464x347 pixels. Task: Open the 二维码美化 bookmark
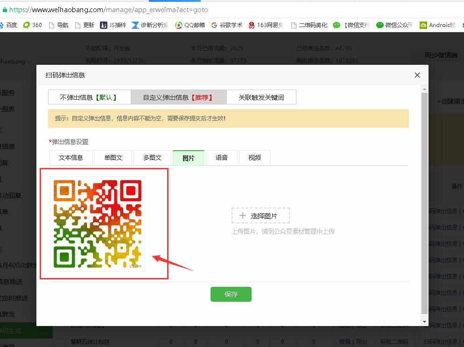point(309,25)
